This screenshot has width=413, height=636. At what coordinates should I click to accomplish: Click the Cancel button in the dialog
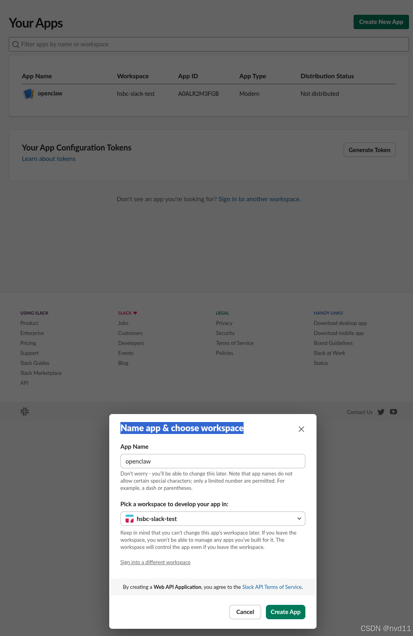tap(245, 612)
